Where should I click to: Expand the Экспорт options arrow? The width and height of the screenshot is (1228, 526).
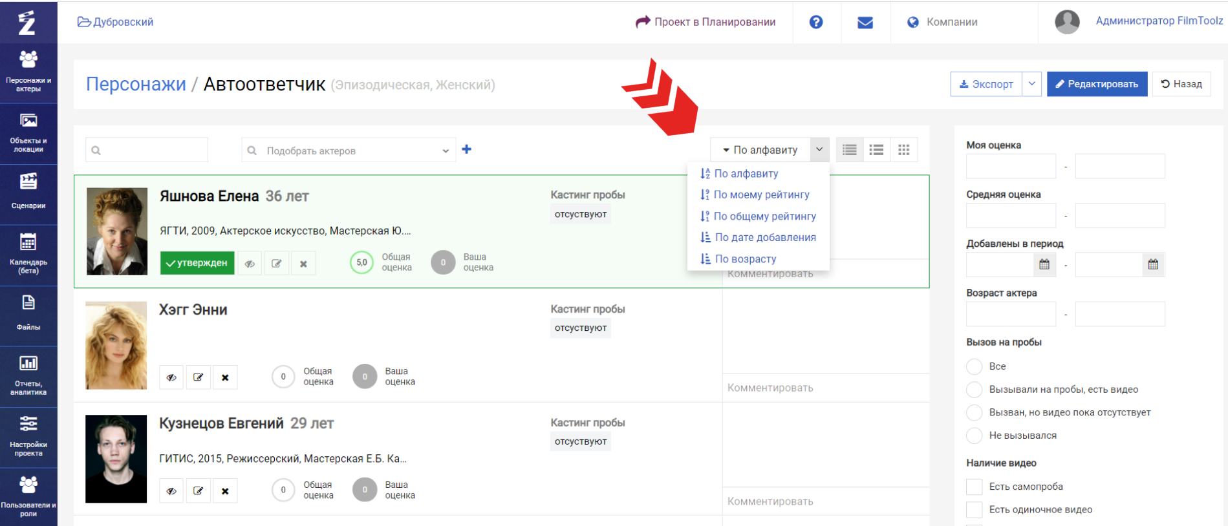[x=1032, y=84]
